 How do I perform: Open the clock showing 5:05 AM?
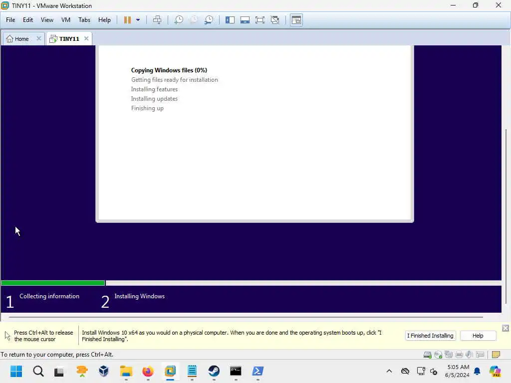tap(458, 371)
